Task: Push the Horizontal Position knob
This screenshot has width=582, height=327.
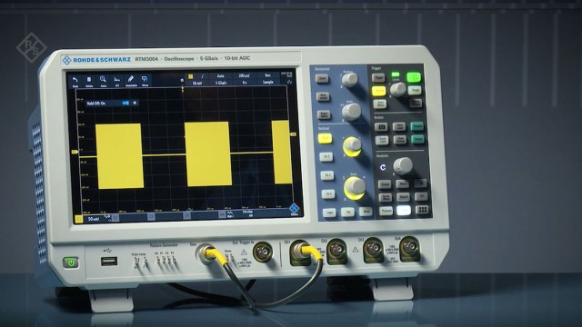Action: [x=349, y=79]
